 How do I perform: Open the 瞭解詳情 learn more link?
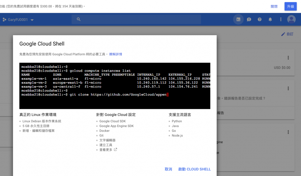point(116,54)
